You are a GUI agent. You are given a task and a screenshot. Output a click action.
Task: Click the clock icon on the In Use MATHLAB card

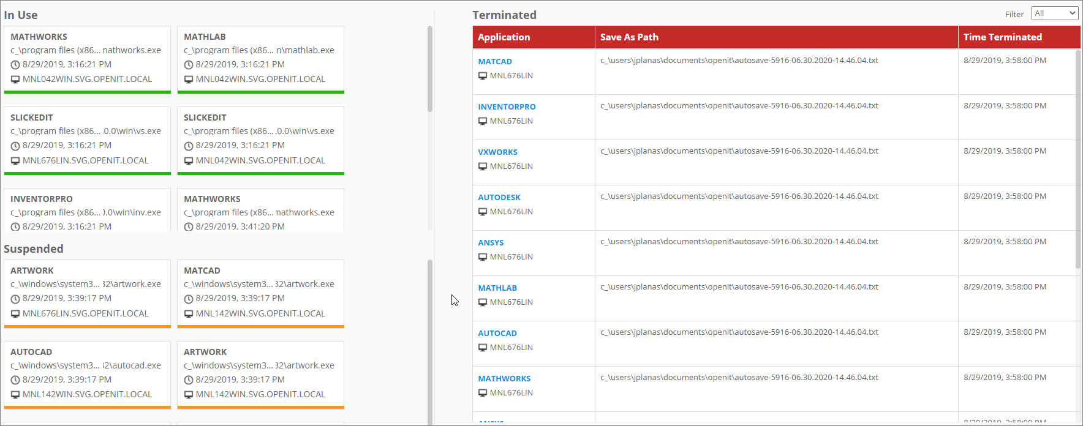(x=189, y=65)
